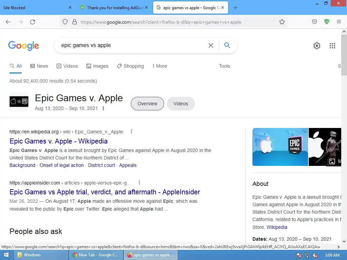Clear the Google search box text

click(x=211, y=45)
